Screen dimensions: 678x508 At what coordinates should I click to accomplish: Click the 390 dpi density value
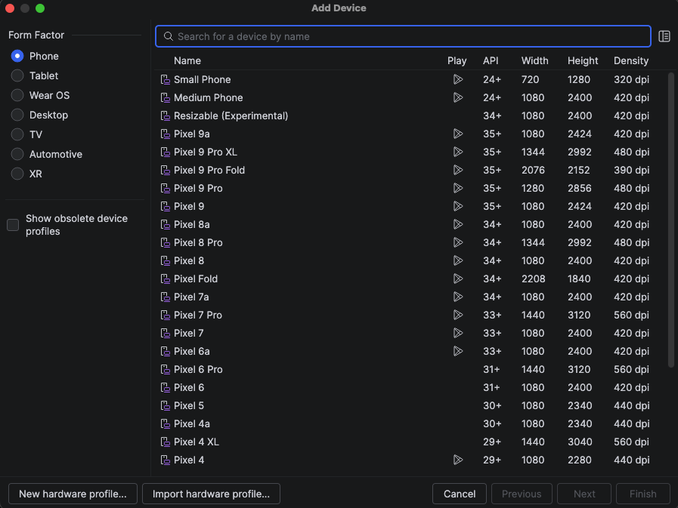coord(631,170)
